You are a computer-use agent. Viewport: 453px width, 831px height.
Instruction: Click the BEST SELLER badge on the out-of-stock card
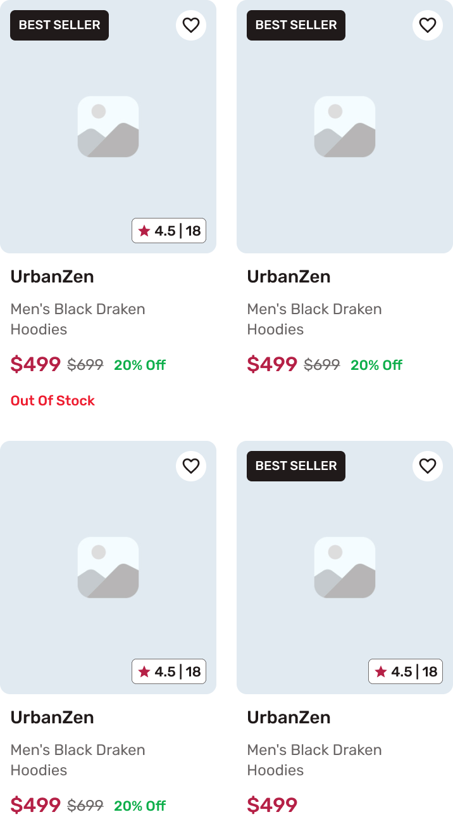coord(59,25)
